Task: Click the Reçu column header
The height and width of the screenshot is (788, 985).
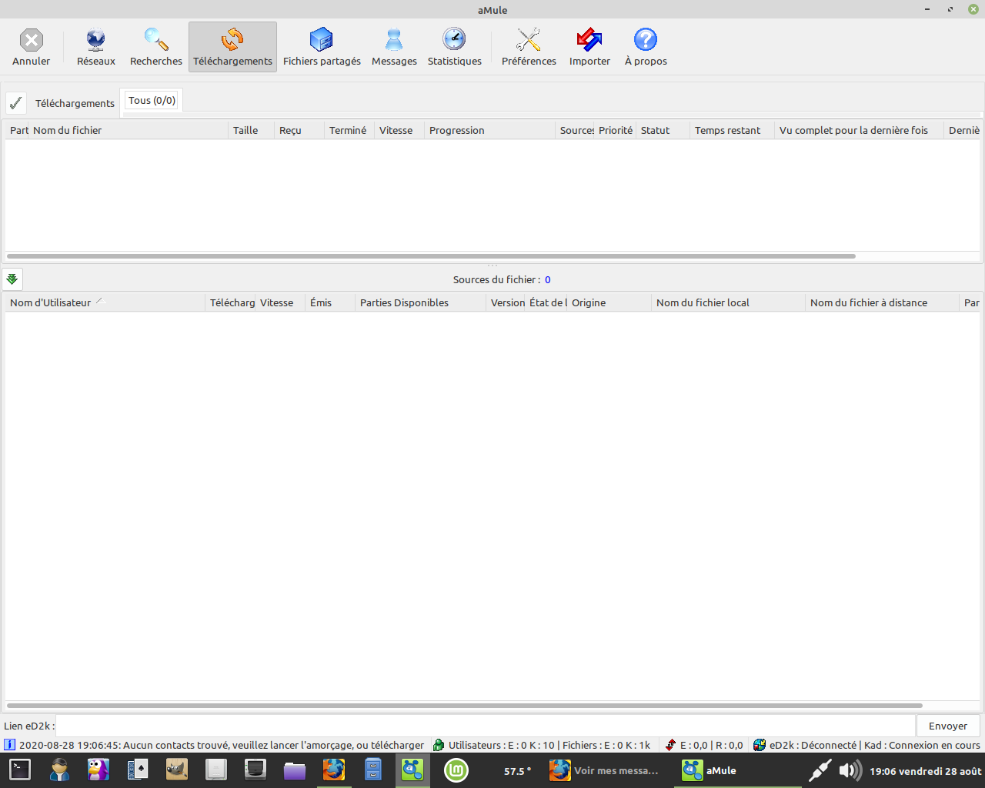Action: (x=299, y=130)
